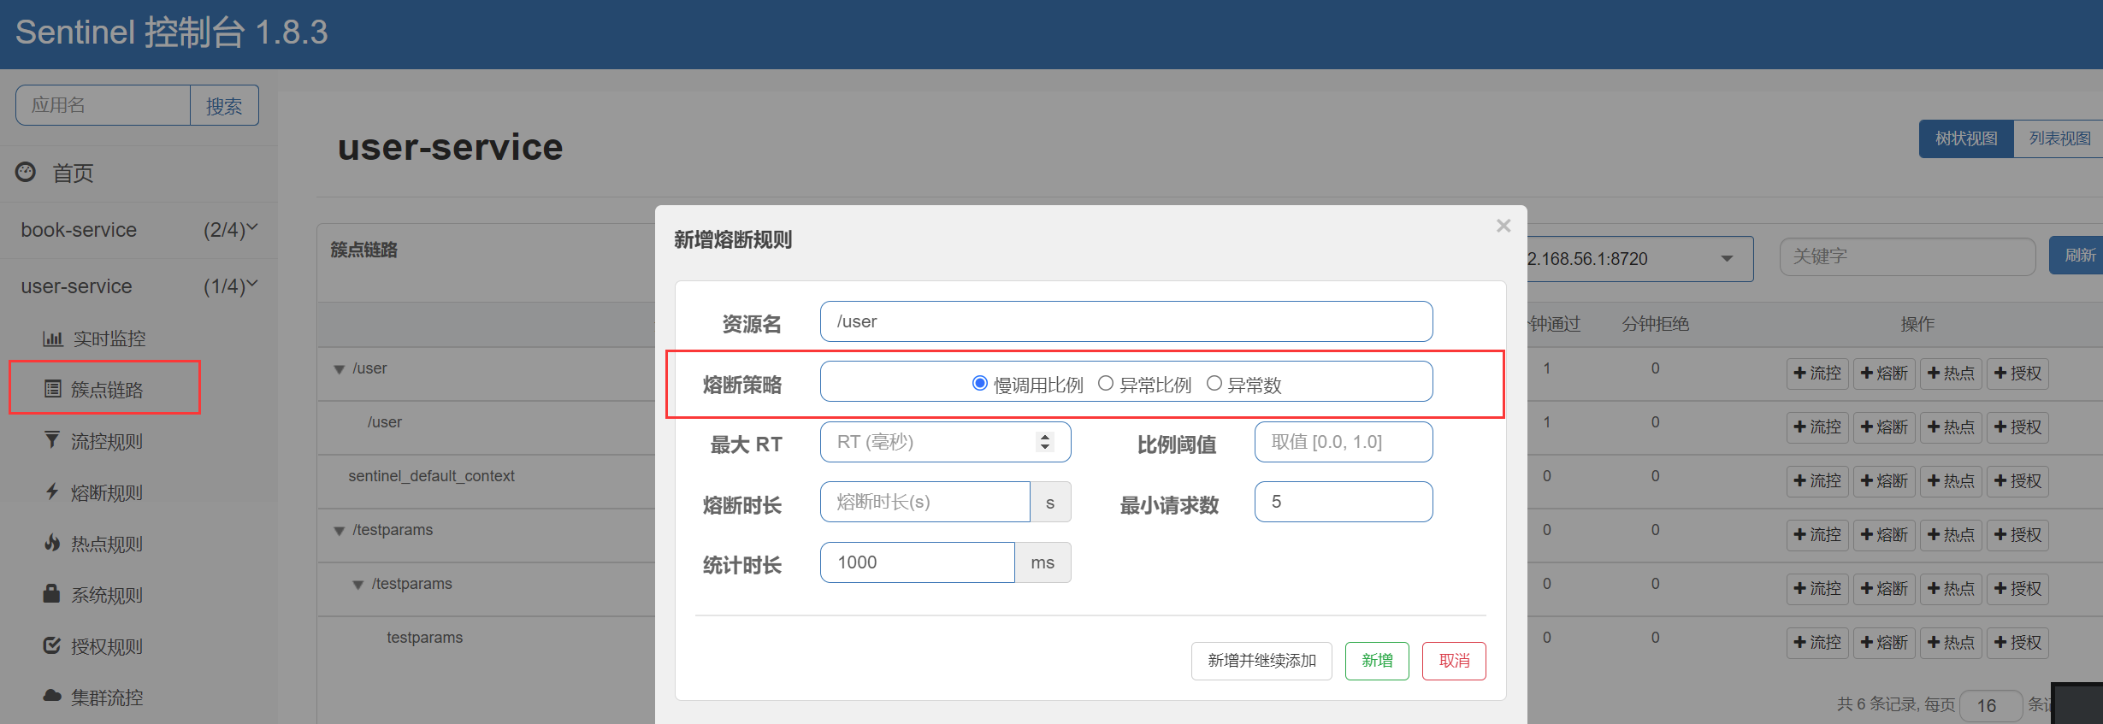Click the 搜索 button next to 应用名
This screenshot has width=2103, height=724.
point(224,105)
